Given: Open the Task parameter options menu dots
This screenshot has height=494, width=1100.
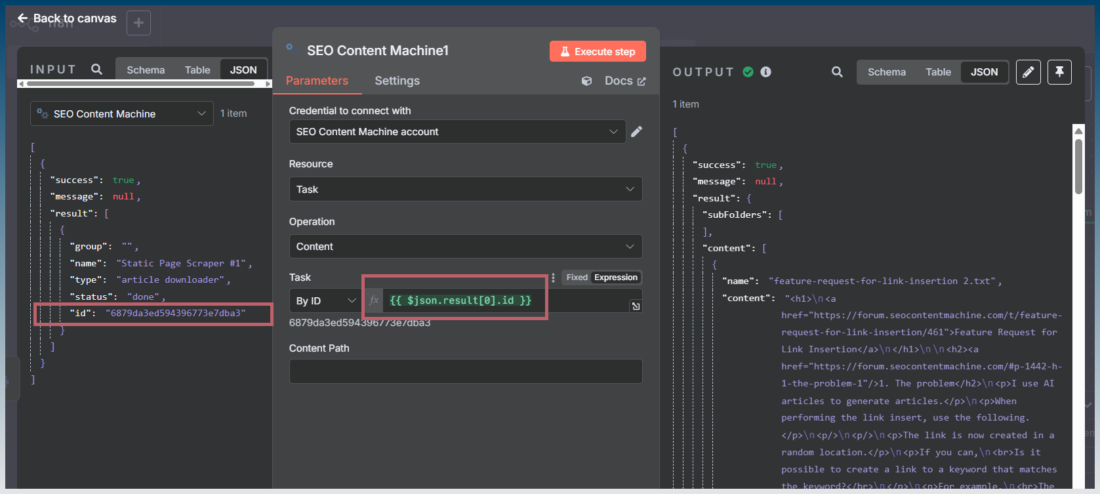Looking at the screenshot, I should click(553, 278).
